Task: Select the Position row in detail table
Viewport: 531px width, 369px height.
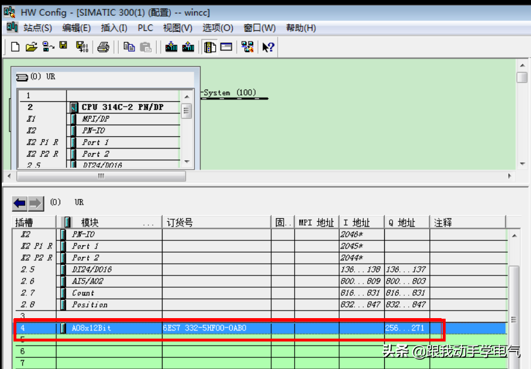Action: click(260, 305)
